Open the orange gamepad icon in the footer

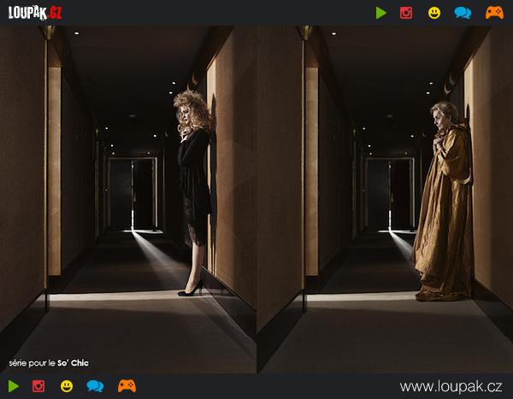[x=127, y=386]
